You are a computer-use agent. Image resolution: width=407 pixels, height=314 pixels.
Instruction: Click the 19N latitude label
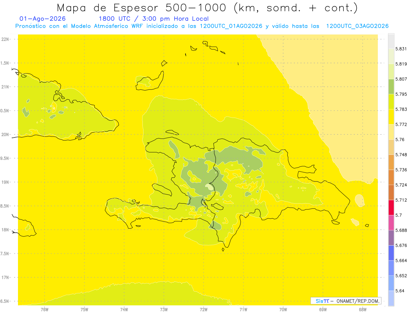click(5, 182)
